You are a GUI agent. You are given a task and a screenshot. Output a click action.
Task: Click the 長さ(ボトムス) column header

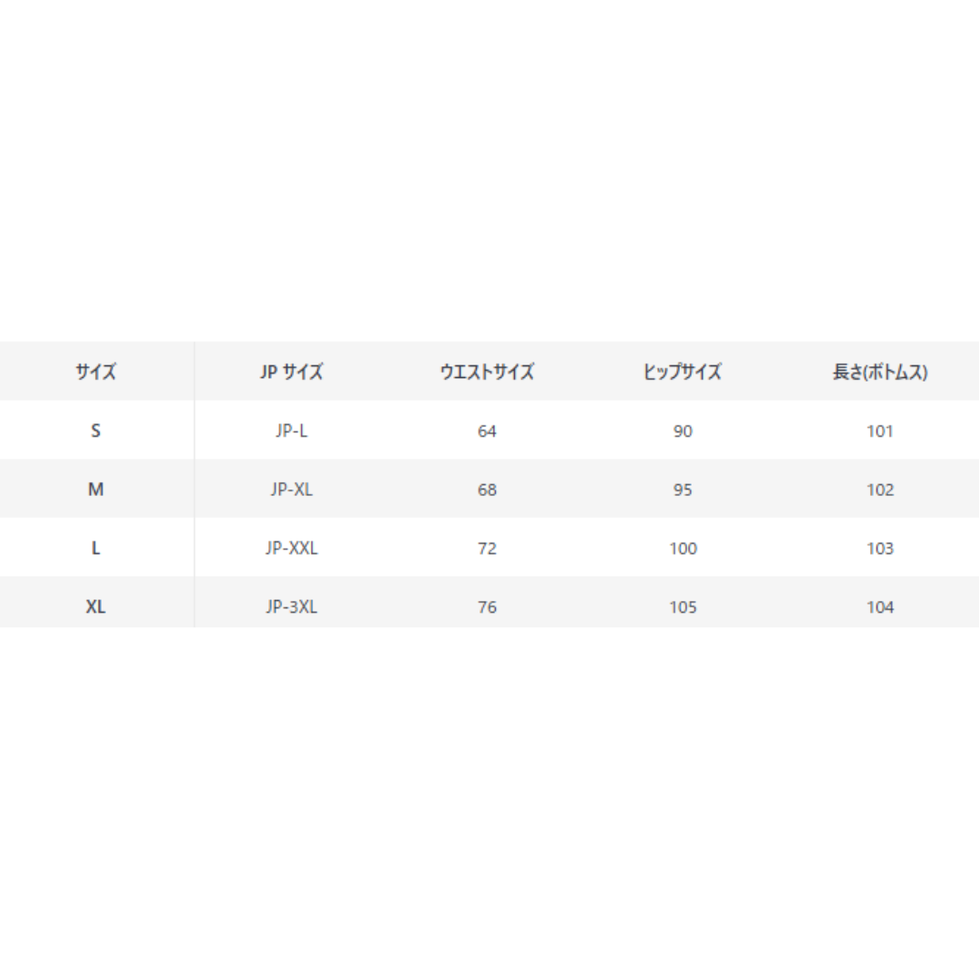879,373
